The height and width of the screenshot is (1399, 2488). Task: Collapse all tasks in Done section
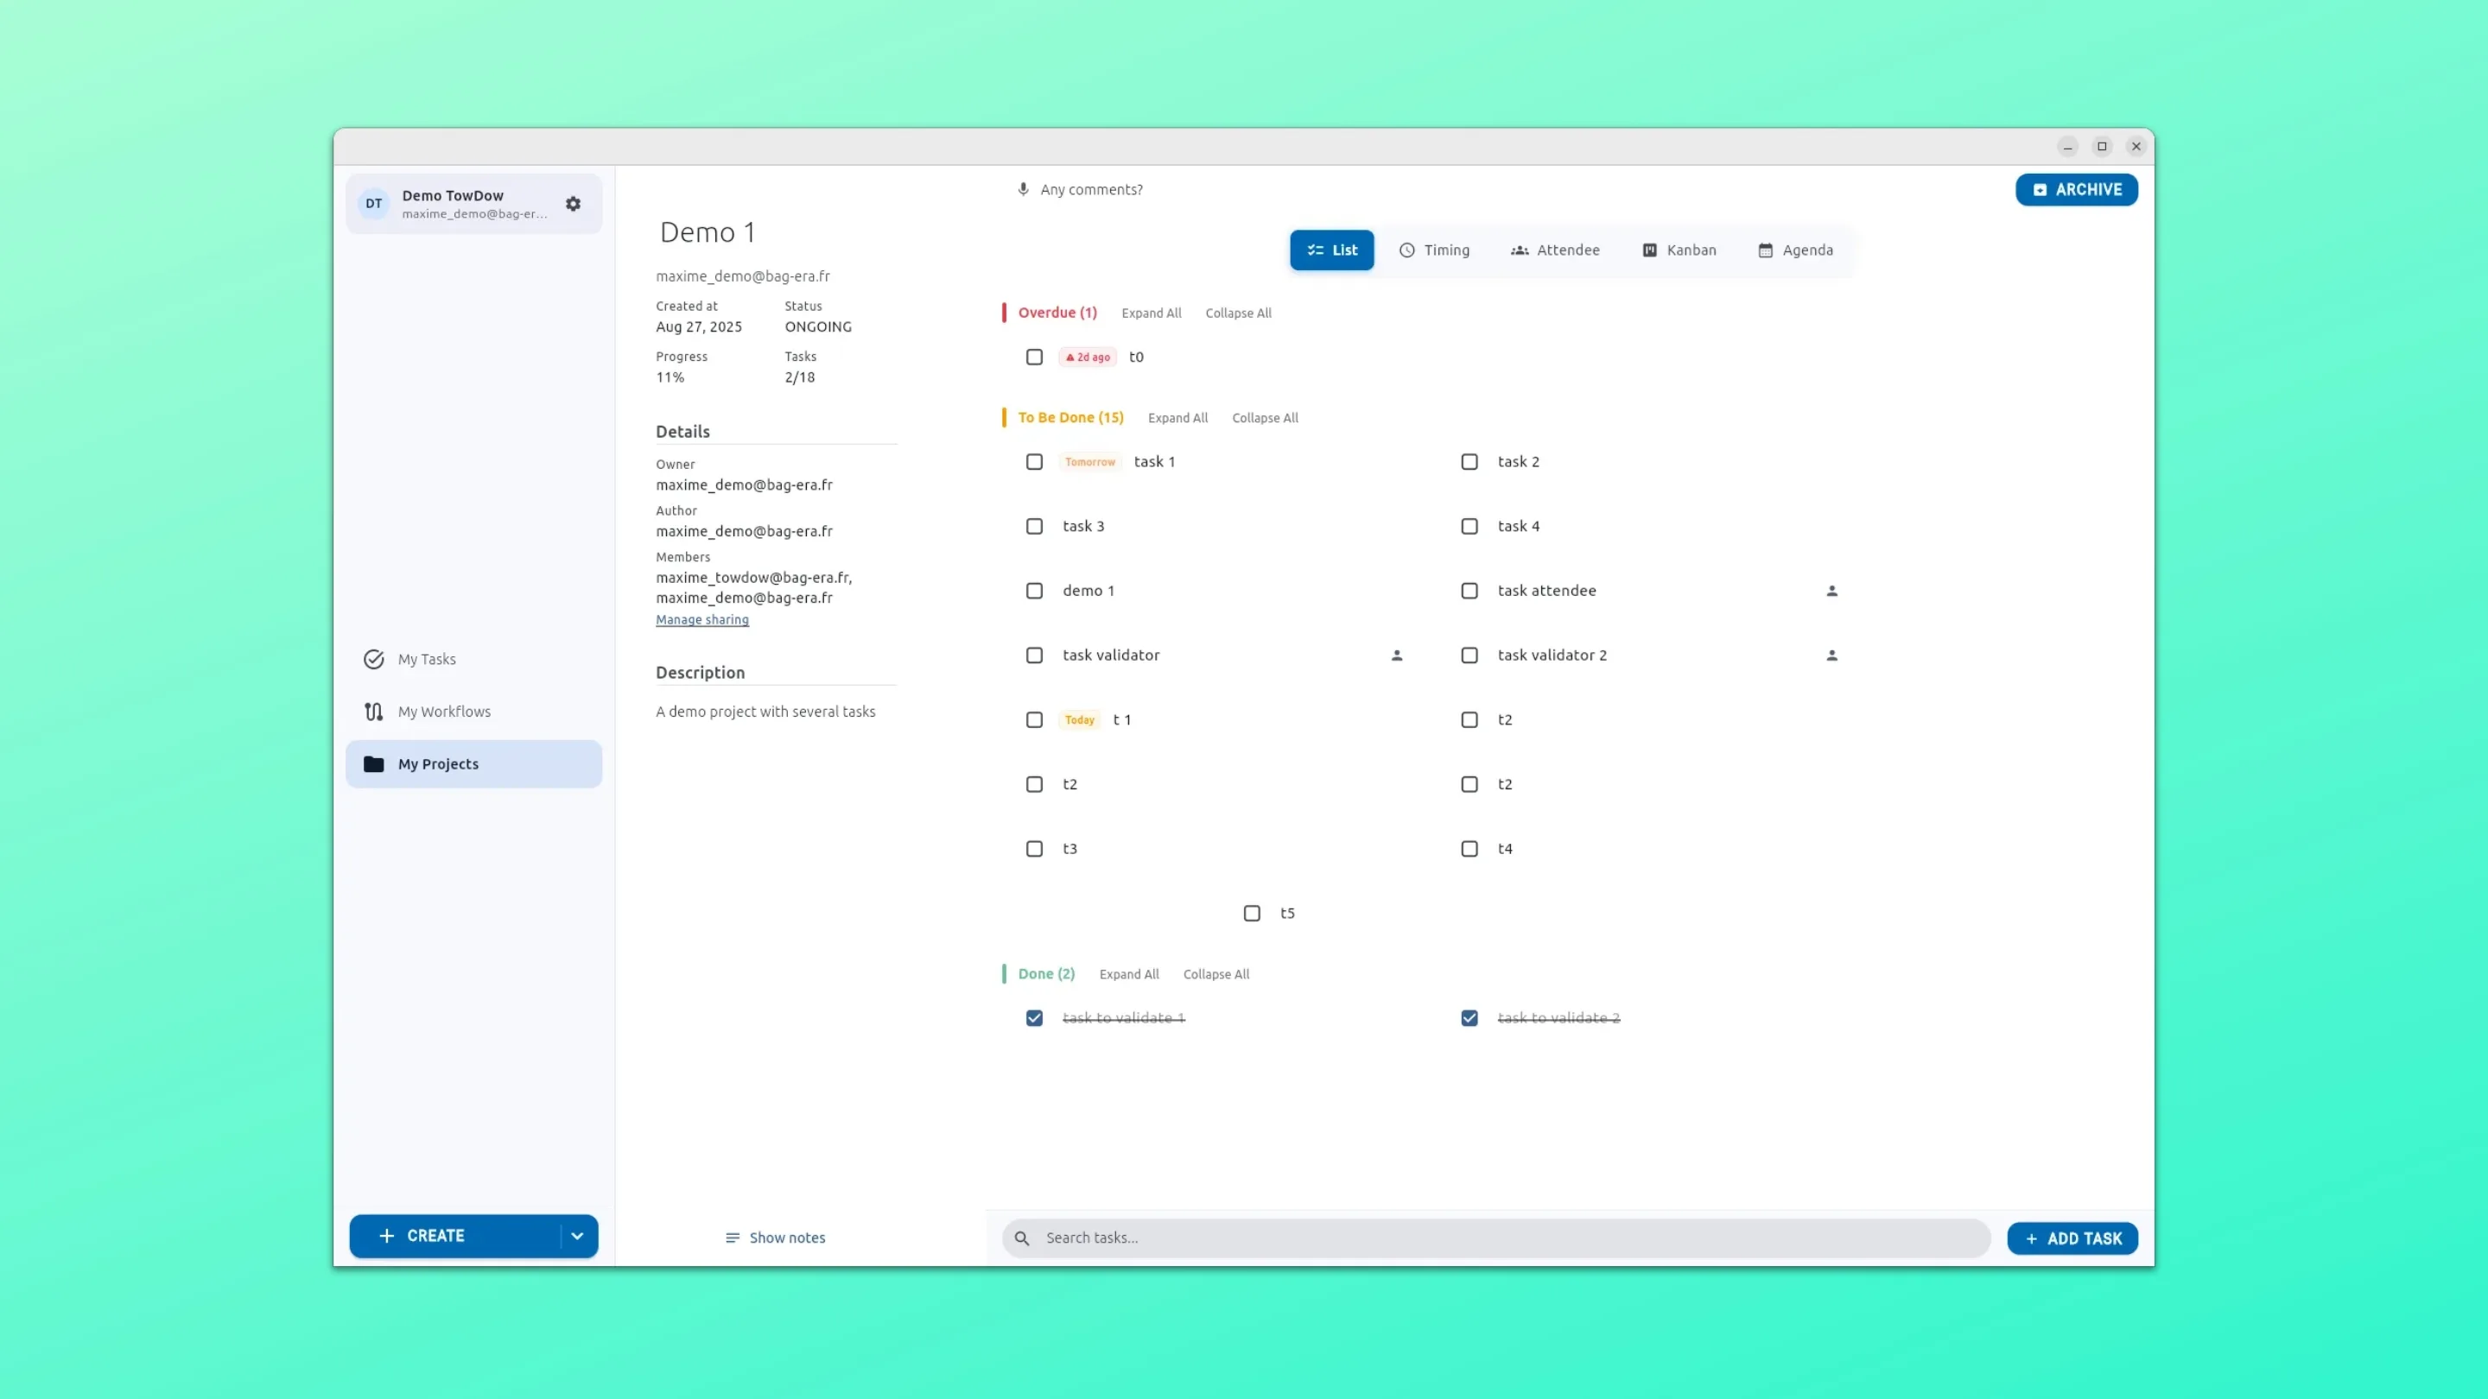[x=1215, y=974]
